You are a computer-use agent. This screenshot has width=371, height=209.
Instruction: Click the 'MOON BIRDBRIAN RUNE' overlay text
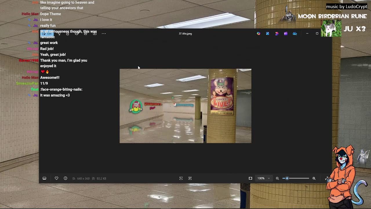(x=332, y=16)
